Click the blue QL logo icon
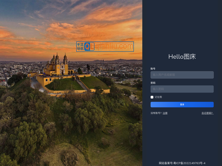 [89, 47]
